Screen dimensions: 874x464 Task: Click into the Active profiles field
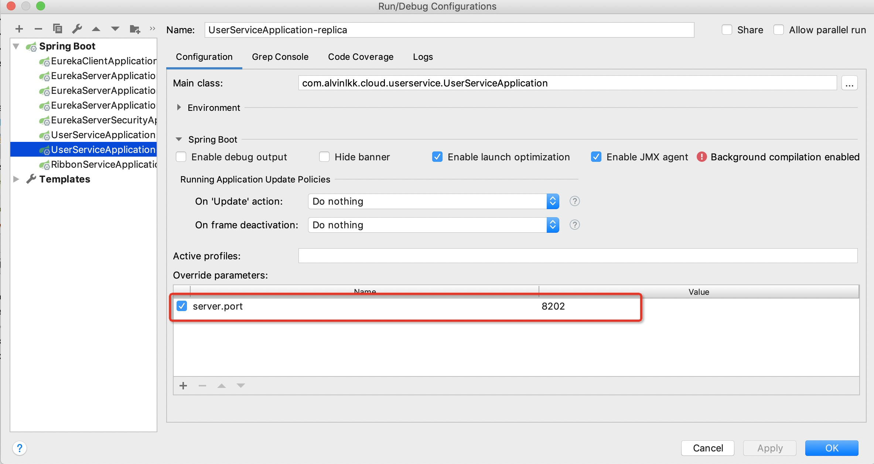(577, 256)
